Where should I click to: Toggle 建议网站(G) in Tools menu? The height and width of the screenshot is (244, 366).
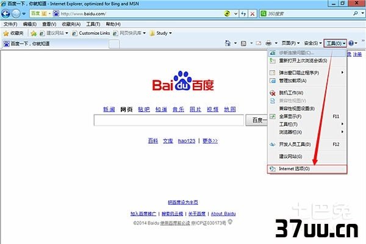[x=307, y=156]
